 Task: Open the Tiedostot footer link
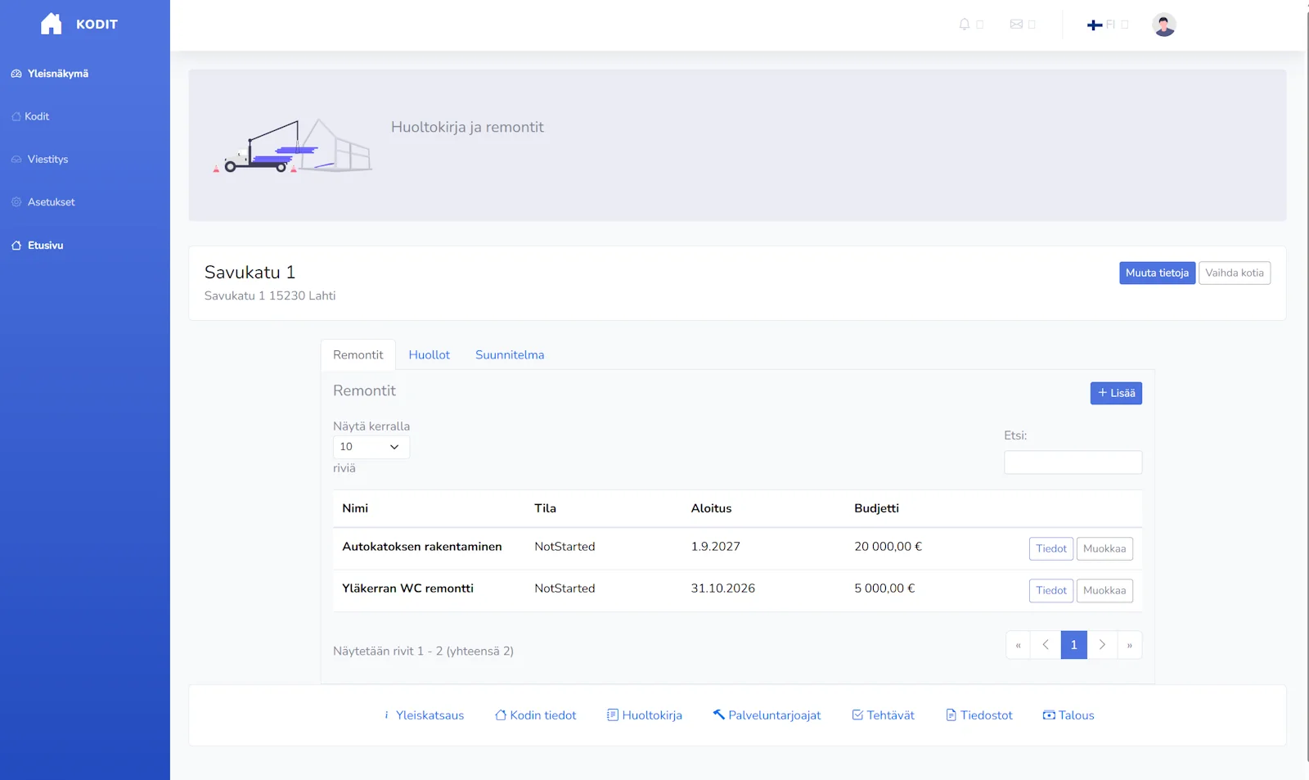[979, 715]
